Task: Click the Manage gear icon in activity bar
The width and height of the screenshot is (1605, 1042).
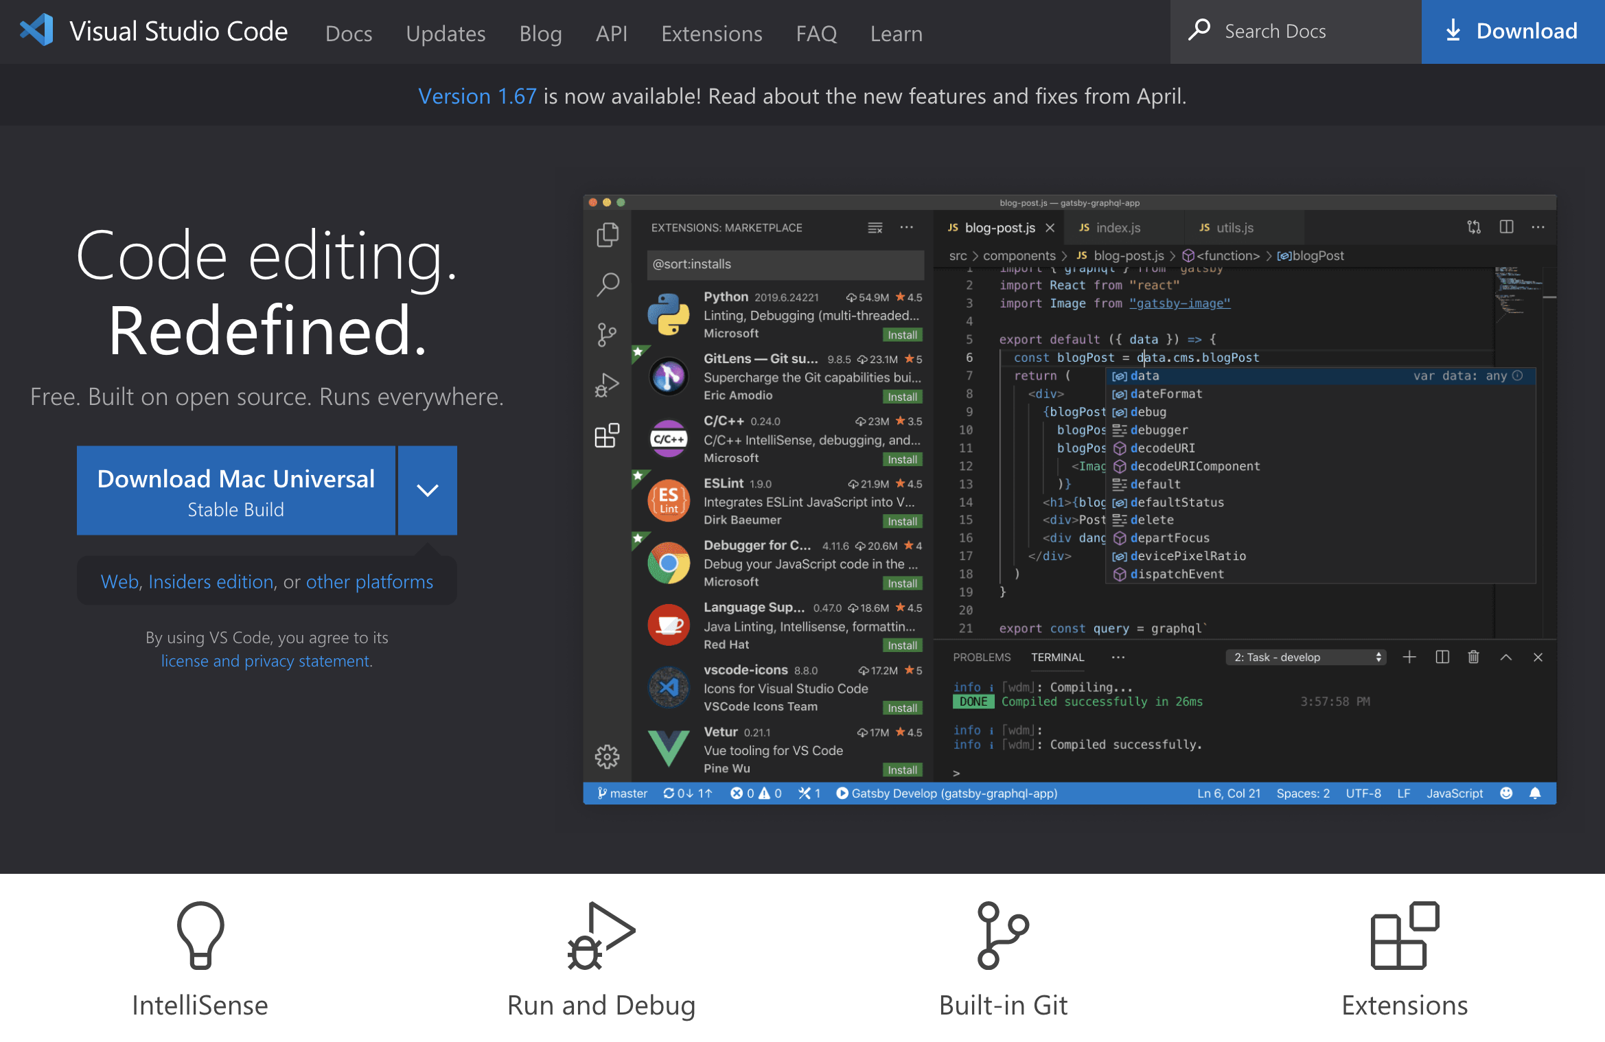Action: [607, 756]
